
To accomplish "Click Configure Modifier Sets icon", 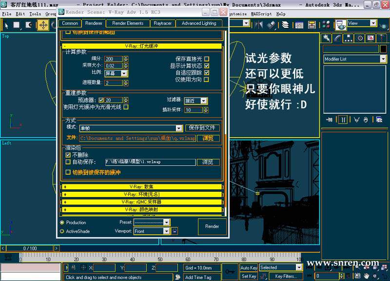I will 379,120.
